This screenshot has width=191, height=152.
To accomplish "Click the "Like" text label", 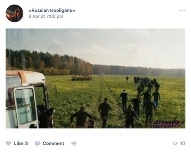I will [18, 143].
